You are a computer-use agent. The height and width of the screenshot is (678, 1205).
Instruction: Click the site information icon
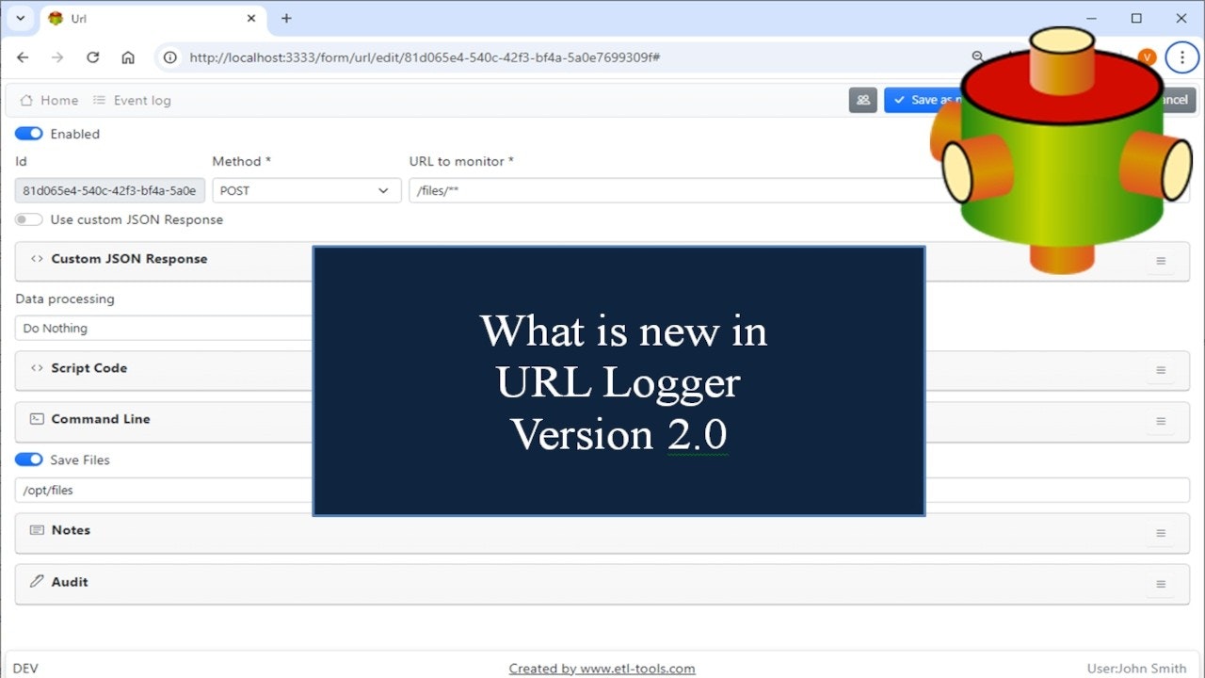(x=170, y=57)
